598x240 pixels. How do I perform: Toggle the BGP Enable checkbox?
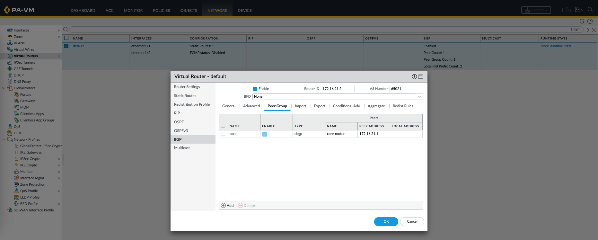tap(255, 89)
